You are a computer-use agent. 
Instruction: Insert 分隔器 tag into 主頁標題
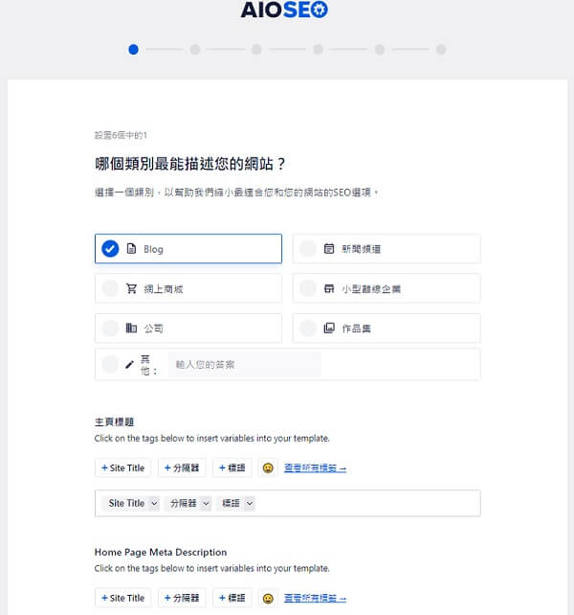(x=182, y=467)
